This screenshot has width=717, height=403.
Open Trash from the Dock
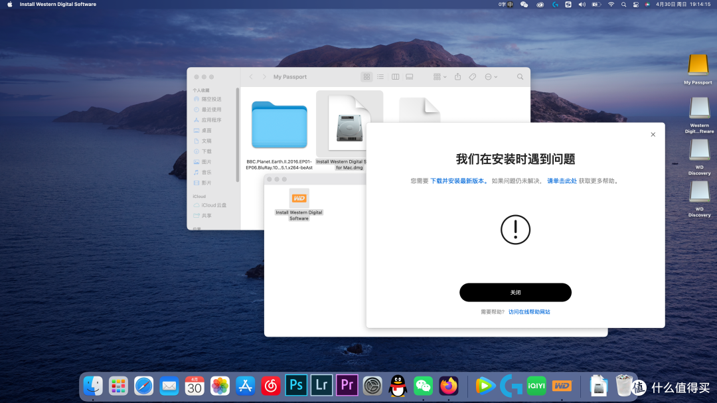(x=624, y=385)
